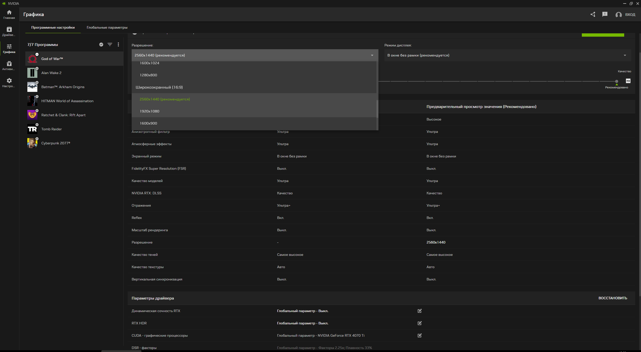Click the filter programs icon
The image size is (641, 352).
click(x=110, y=44)
